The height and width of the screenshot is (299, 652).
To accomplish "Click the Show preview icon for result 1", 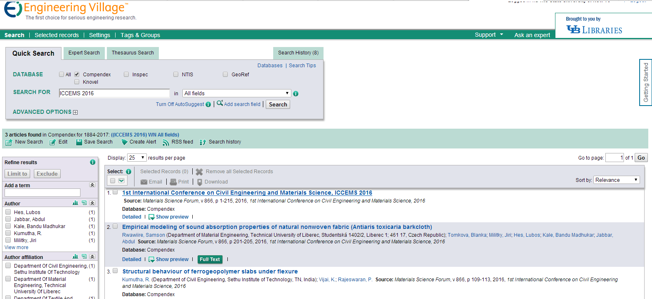I will click(151, 217).
